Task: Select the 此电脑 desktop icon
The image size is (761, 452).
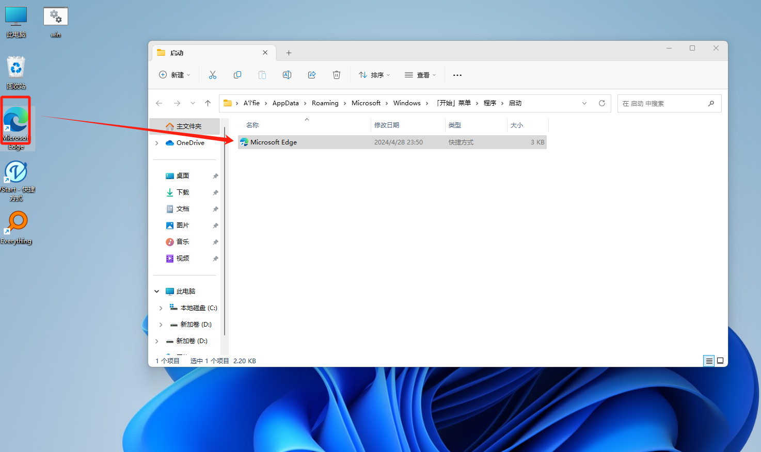Action: [16, 23]
